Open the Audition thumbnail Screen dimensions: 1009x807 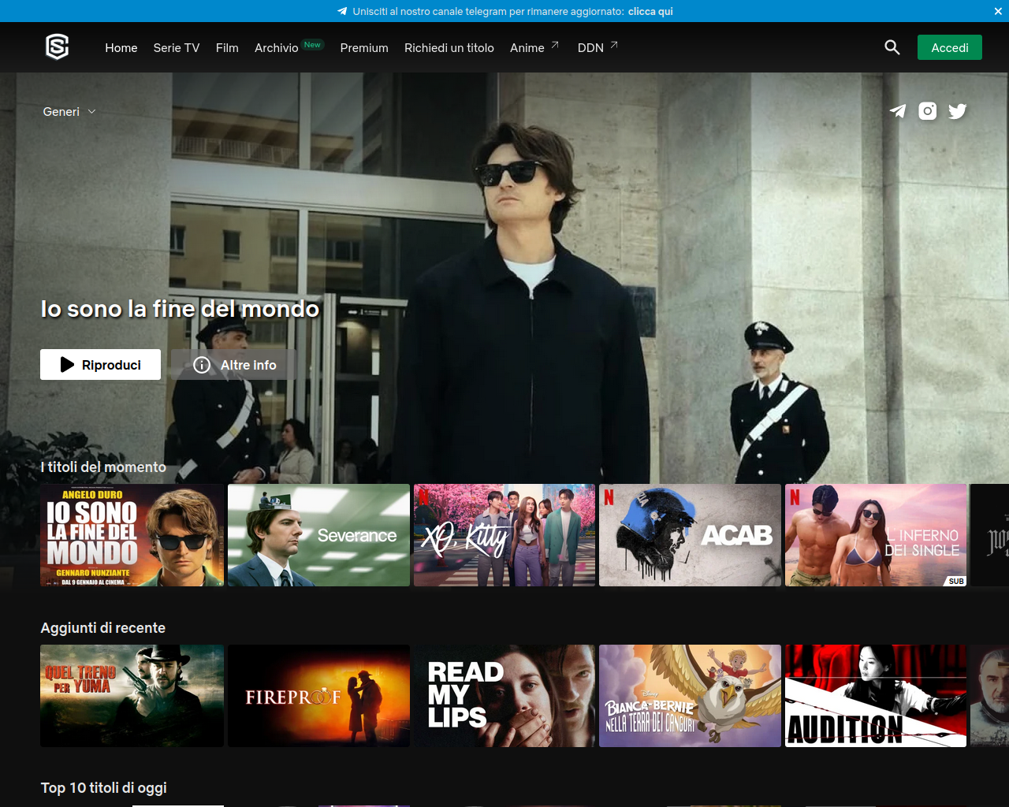pos(876,696)
